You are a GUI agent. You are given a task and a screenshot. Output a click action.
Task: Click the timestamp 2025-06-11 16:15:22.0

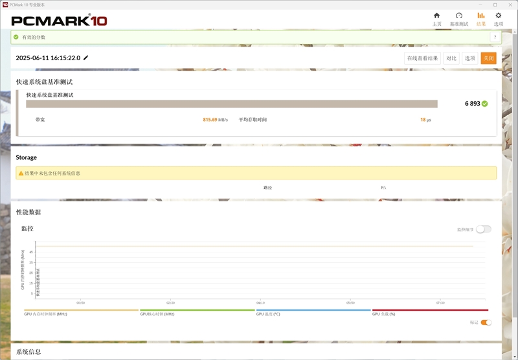pyautogui.click(x=48, y=58)
